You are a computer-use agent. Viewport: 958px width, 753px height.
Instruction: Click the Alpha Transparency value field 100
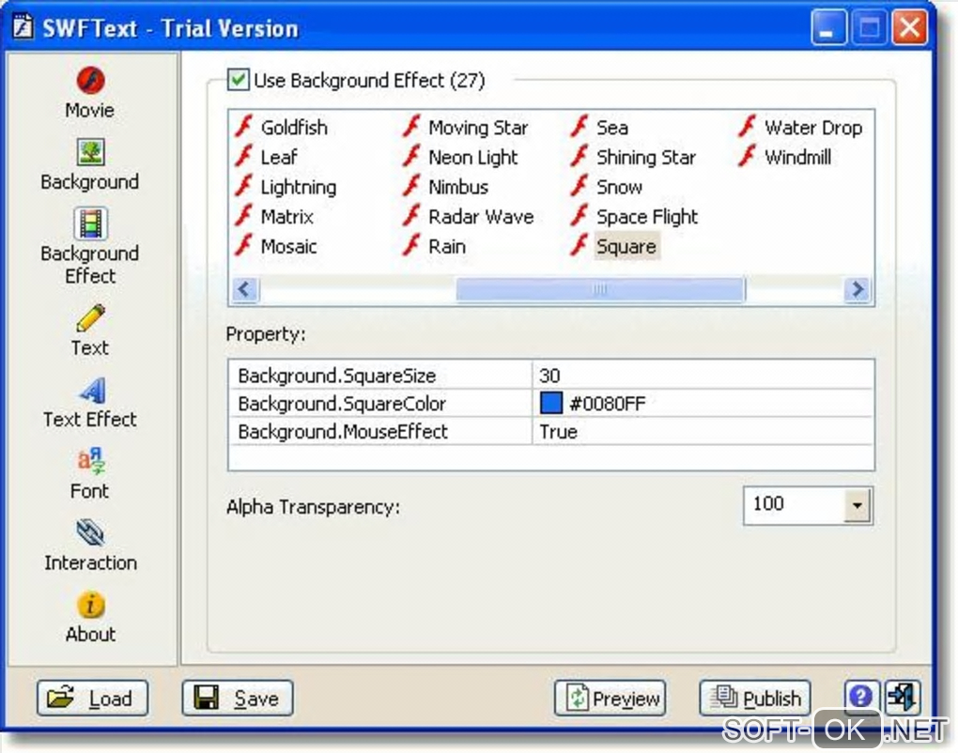tap(794, 505)
